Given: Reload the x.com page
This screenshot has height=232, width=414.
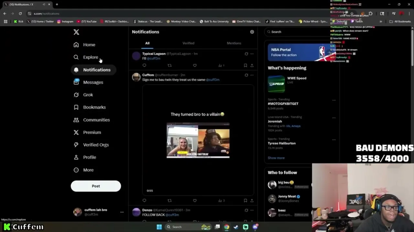Looking at the screenshot, I should 20,14.
